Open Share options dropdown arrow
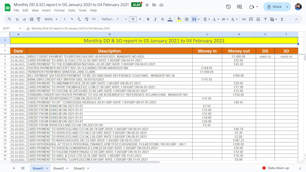The image size is (306, 172). coord(287,7)
